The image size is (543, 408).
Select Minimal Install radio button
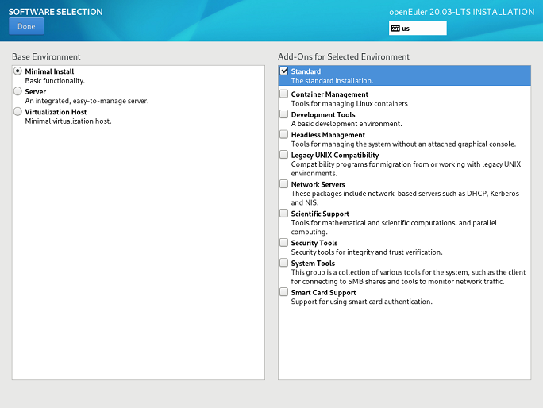click(18, 71)
